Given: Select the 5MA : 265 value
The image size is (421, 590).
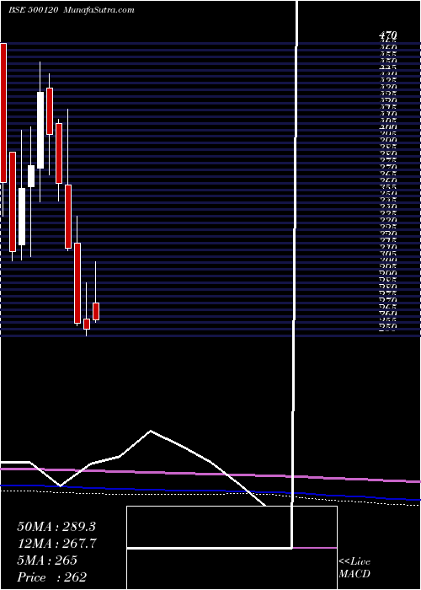Looking at the screenshot, I should 47,560.
